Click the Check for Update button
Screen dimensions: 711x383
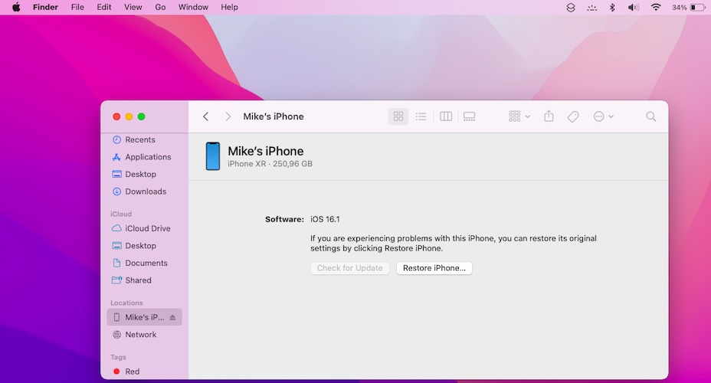349,268
